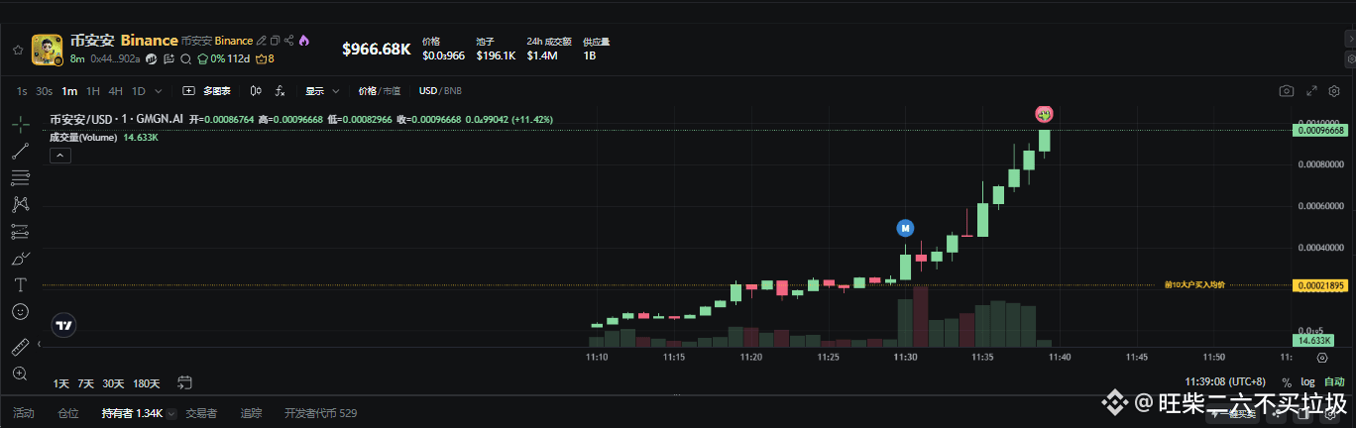Viewport: 1356px width, 428px height.
Task: Change candlestick chart style icon
Action: pos(256,91)
